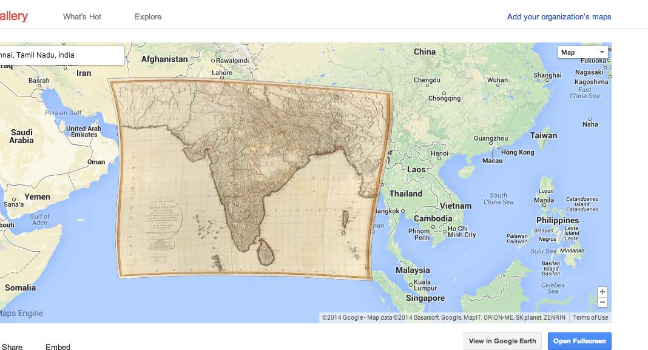
Task: Click the Celebes Sea label
Action: [x=553, y=288]
